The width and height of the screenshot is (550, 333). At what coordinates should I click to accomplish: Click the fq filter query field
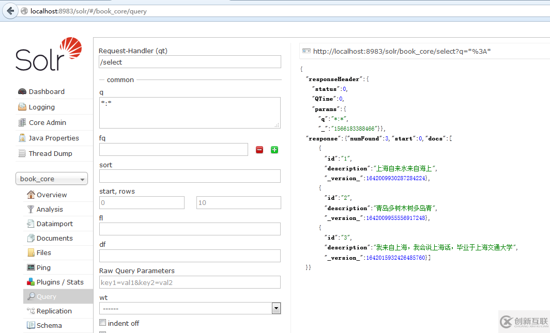pyautogui.click(x=174, y=150)
